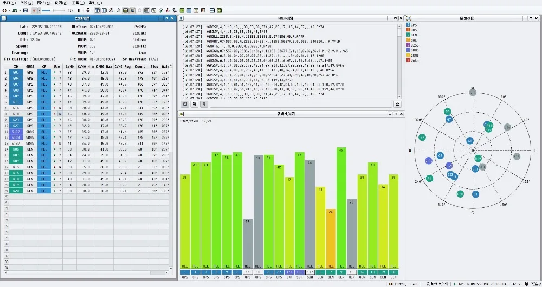
Task: Click the blue floppy disk save icon
Action: pos(25,10)
